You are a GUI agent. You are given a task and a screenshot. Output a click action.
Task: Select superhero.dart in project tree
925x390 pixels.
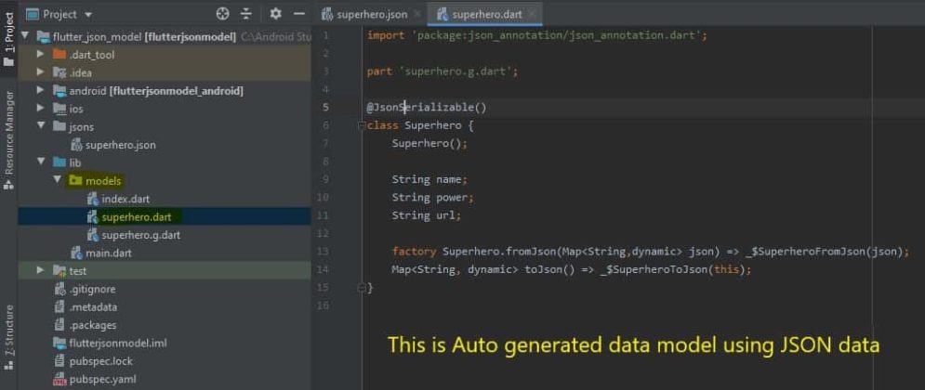pos(137,217)
